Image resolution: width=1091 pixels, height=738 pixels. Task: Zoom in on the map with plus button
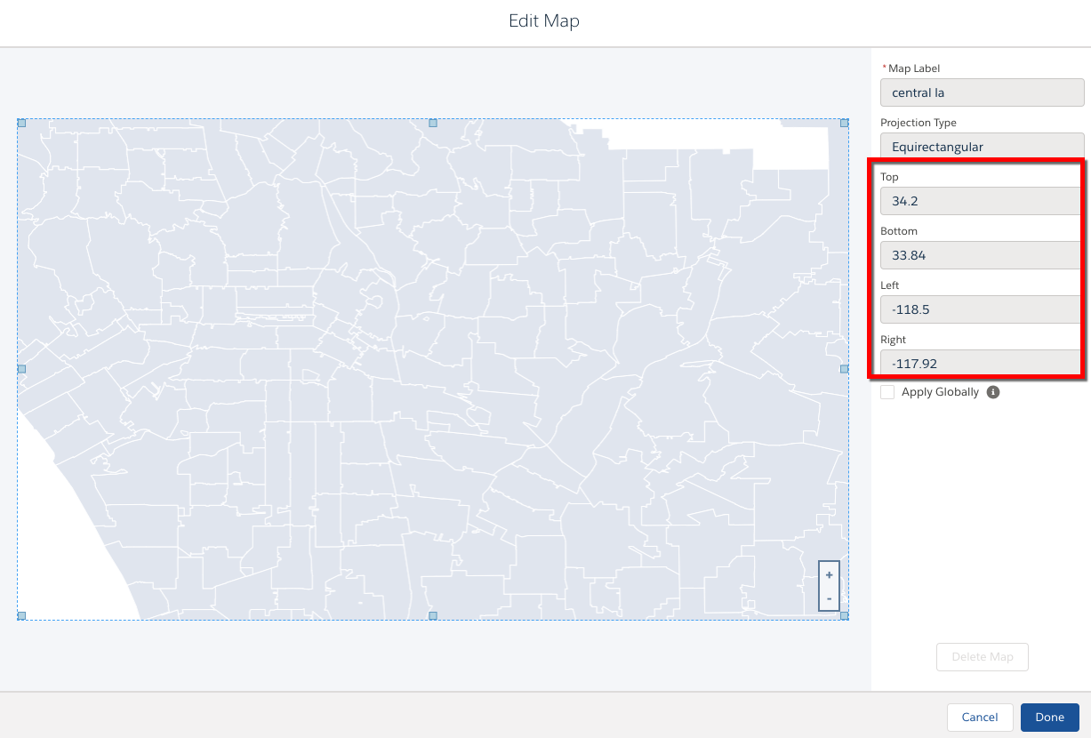coord(829,575)
